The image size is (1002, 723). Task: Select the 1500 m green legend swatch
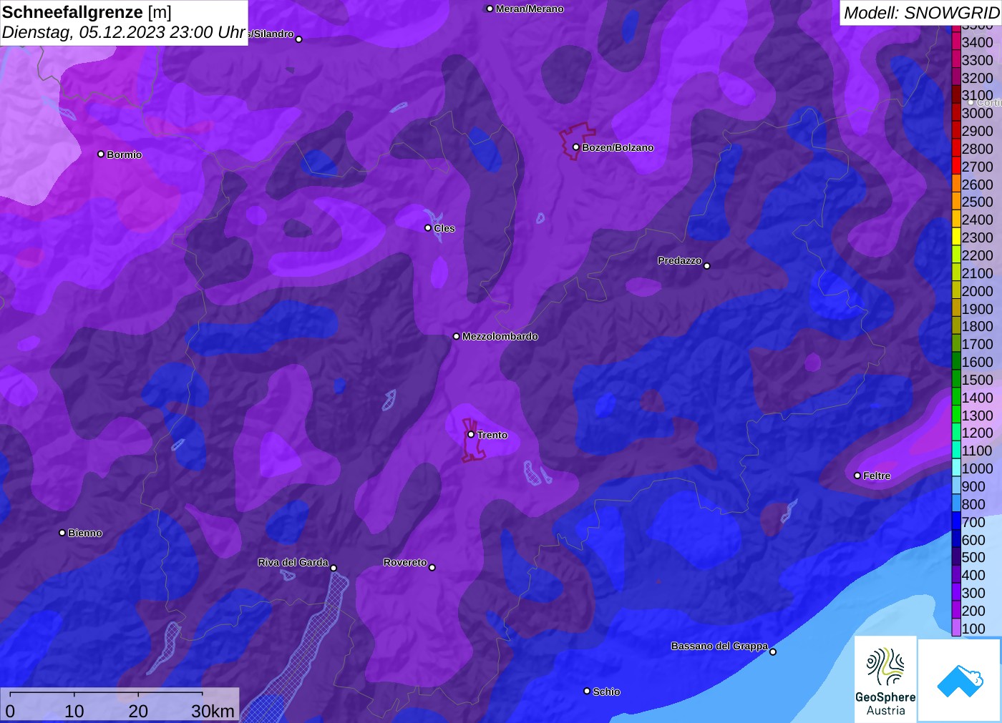pyautogui.click(x=956, y=379)
